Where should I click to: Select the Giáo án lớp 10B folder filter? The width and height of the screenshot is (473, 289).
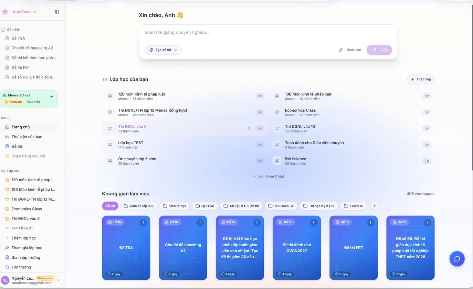(x=139, y=206)
